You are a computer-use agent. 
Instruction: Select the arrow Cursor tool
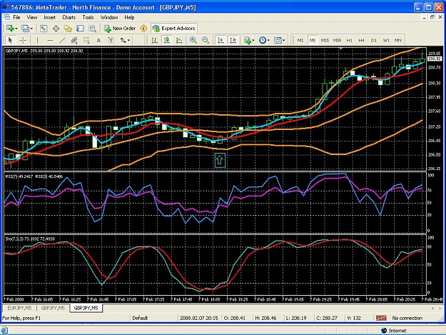click(x=11, y=41)
